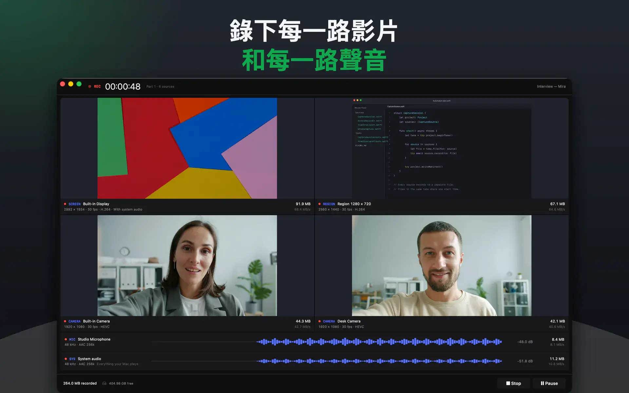Click the 'Built-in Camera' source name
This screenshot has width=629, height=393.
point(96,321)
